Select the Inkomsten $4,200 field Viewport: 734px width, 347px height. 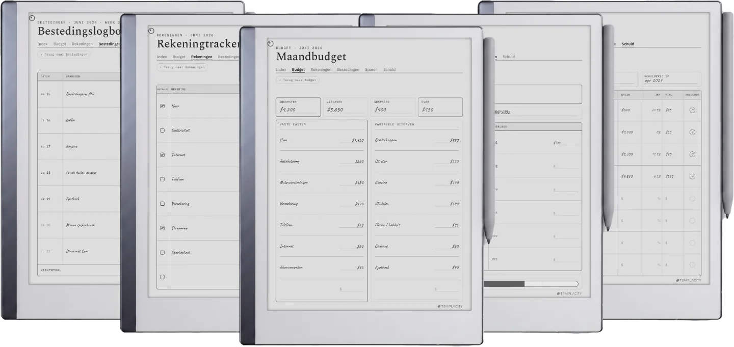(298, 107)
